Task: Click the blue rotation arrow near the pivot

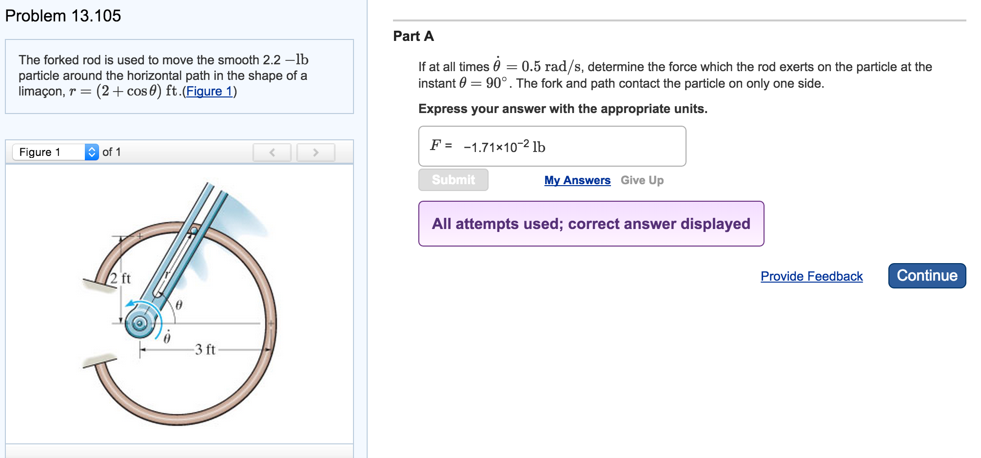Action: coord(134,304)
